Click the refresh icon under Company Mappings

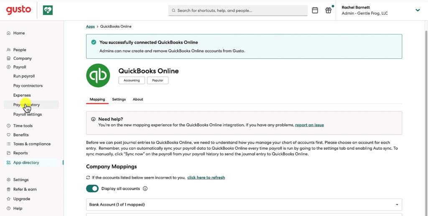coord(88,178)
